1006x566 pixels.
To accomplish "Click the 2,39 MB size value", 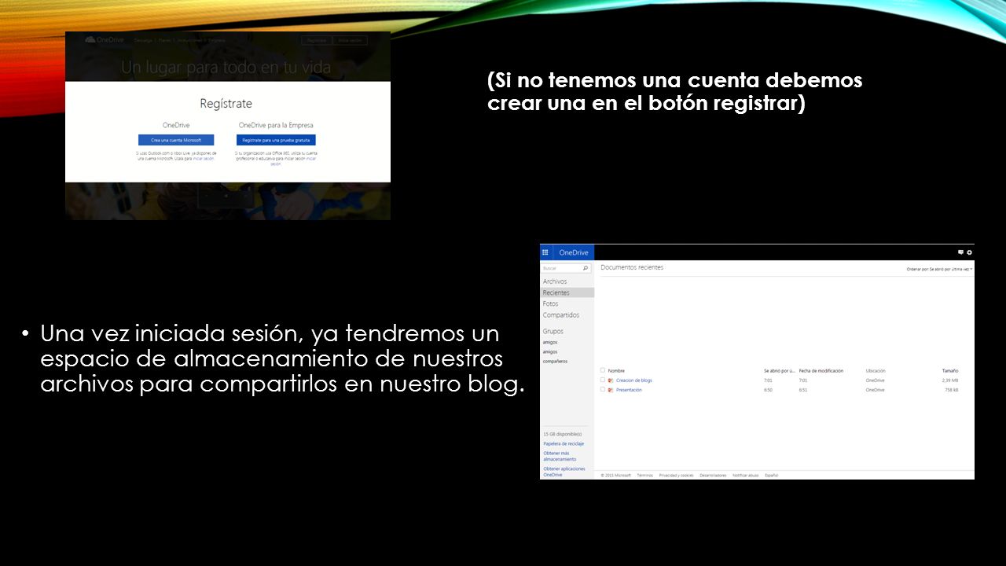I will (x=950, y=380).
